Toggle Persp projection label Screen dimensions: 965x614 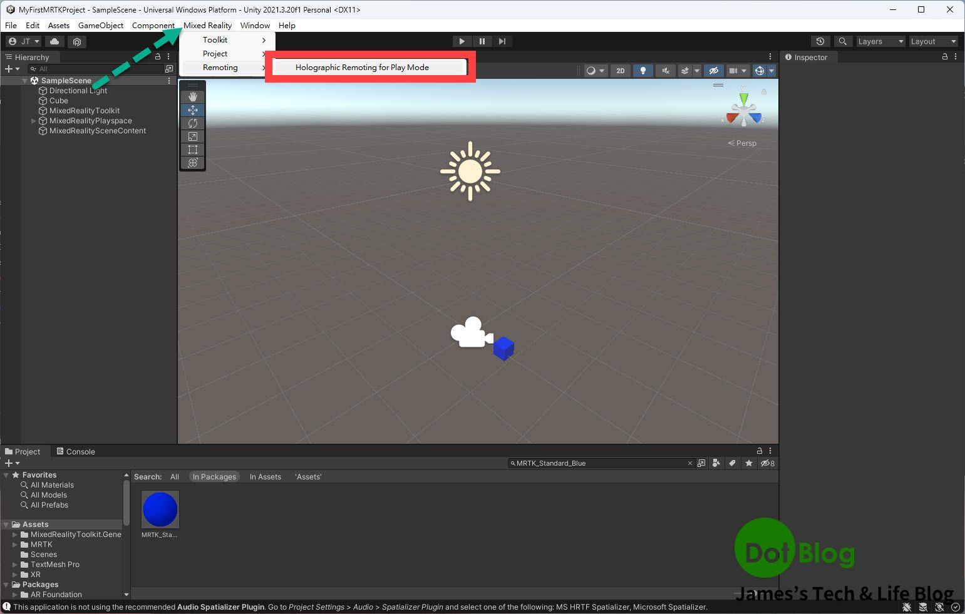pyautogui.click(x=742, y=143)
